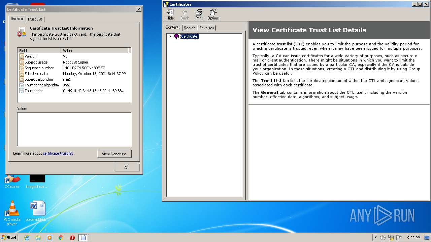The width and height of the screenshot is (431, 242).
Task: Click the Value column header
Action: [95, 50]
